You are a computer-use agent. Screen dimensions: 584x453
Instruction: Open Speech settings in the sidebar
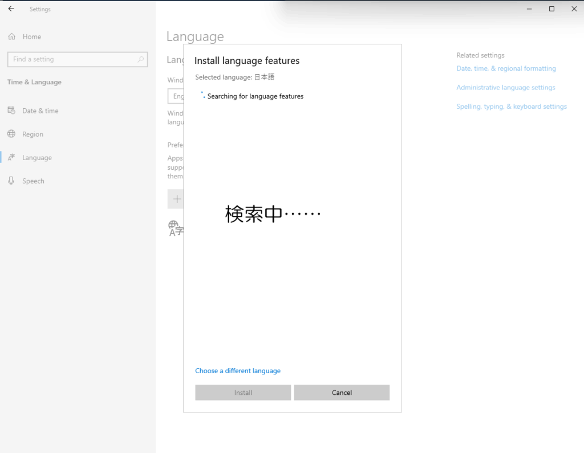(x=33, y=181)
